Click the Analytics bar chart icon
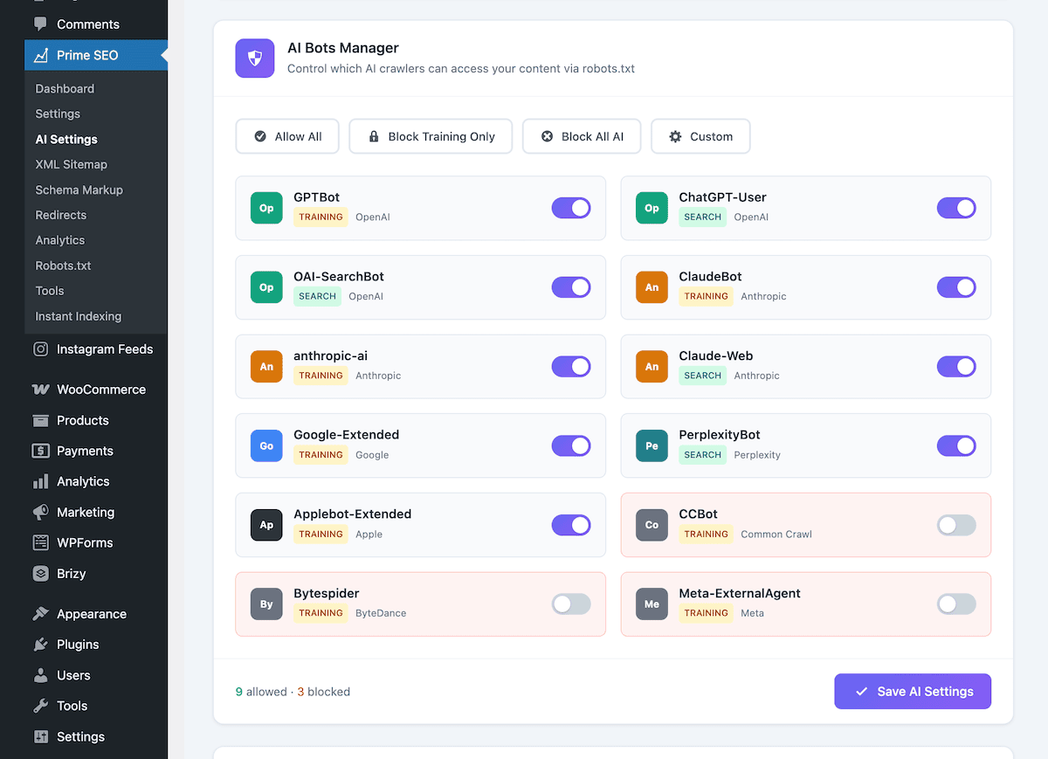 point(40,481)
